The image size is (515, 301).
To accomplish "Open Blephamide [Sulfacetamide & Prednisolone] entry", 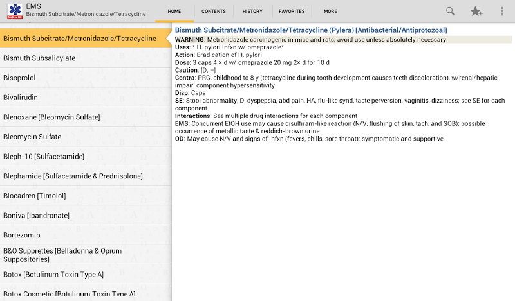I will tap(86, 176).
